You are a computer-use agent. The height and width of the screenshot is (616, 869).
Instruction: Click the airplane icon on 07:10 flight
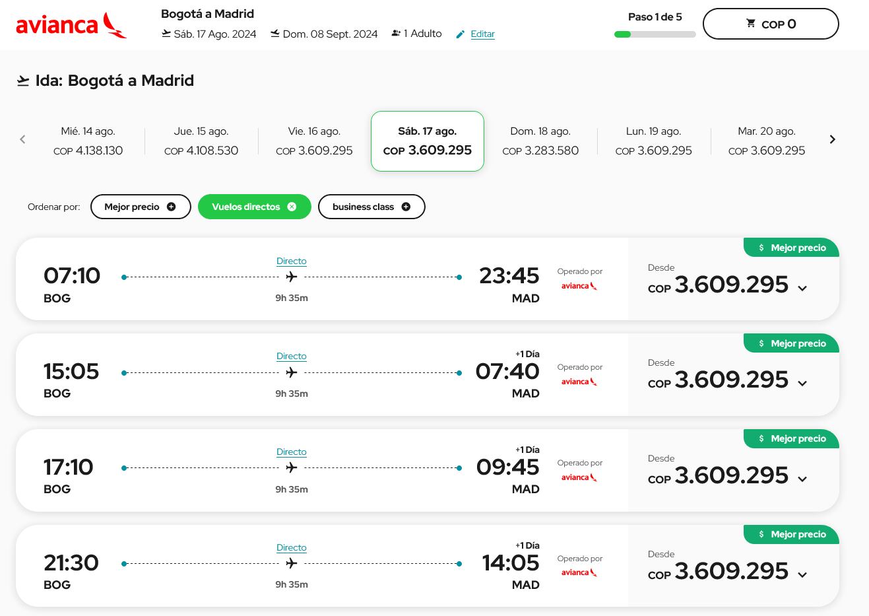point(292,277)
